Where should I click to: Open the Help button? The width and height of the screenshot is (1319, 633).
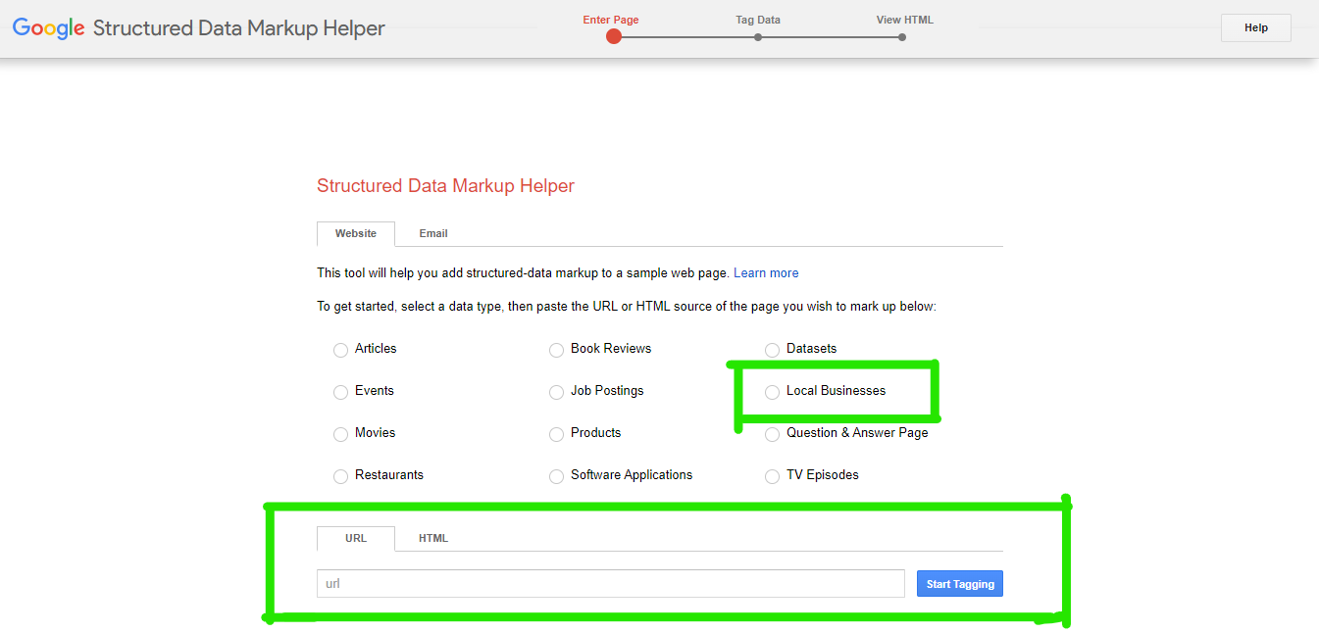click(1256, 27)
